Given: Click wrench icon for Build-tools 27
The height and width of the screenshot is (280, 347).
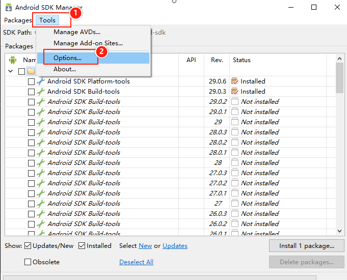Looking at the screenshot, I should pos(41,204).
